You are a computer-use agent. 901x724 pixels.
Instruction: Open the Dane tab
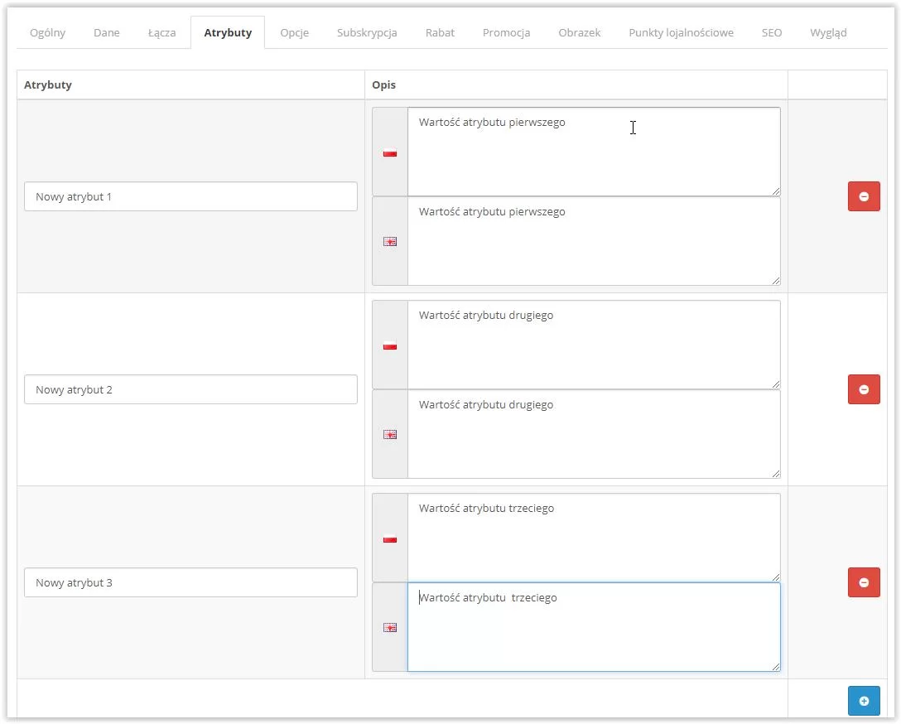point(107,33)
